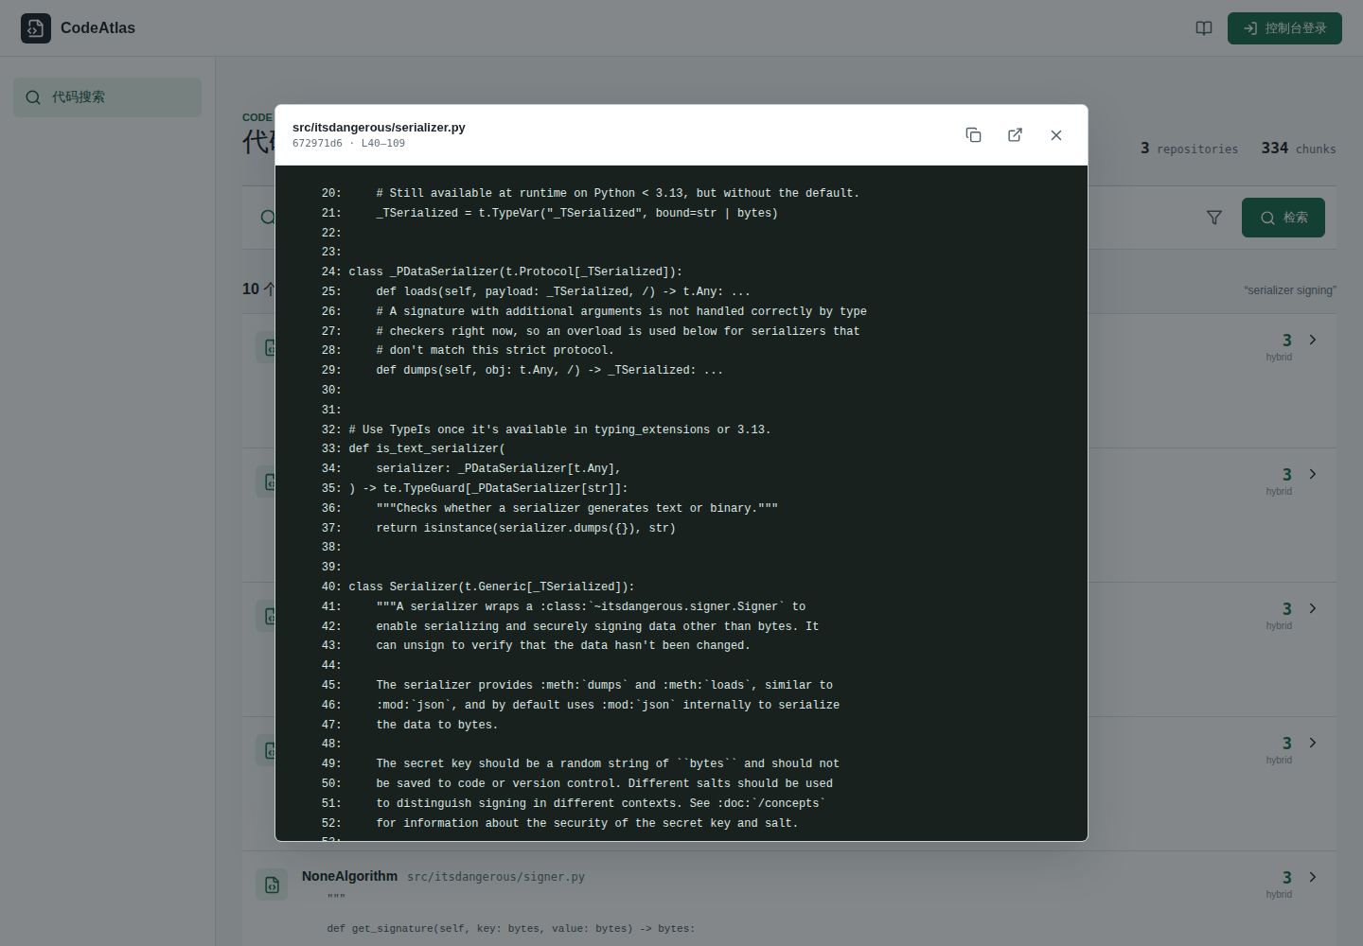Open serializer.py in external link
This screenshot has width=1363, height=946.
1015,135
